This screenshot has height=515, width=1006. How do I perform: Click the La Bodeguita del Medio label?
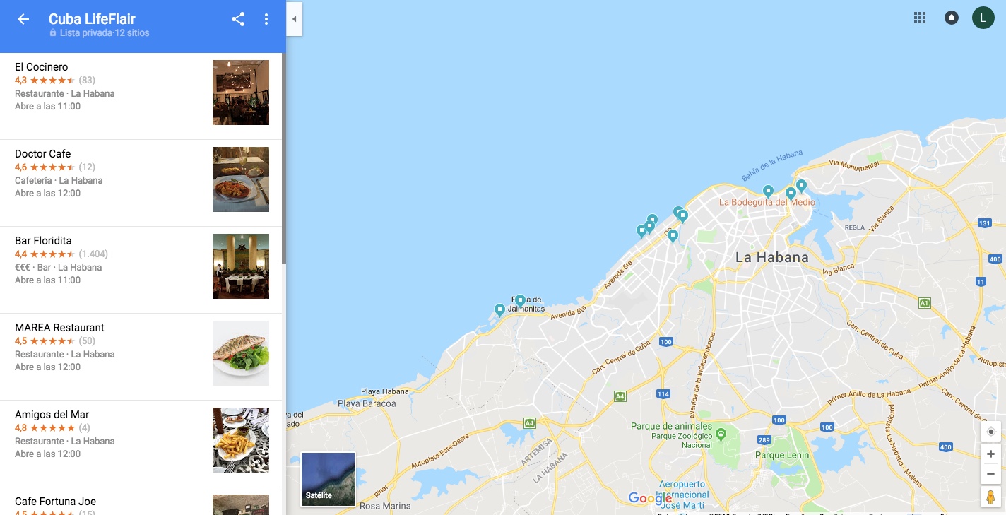tap(767, 202)
